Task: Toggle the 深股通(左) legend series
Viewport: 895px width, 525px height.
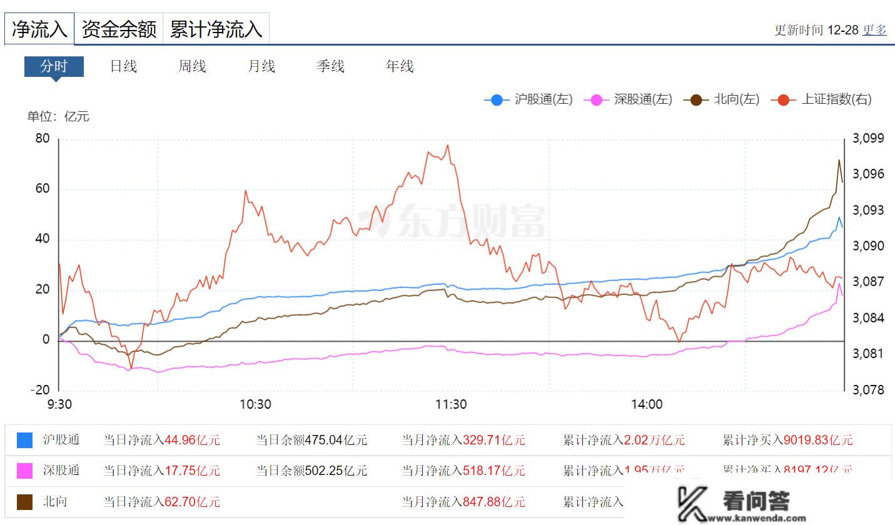Action: pos(628,99)
